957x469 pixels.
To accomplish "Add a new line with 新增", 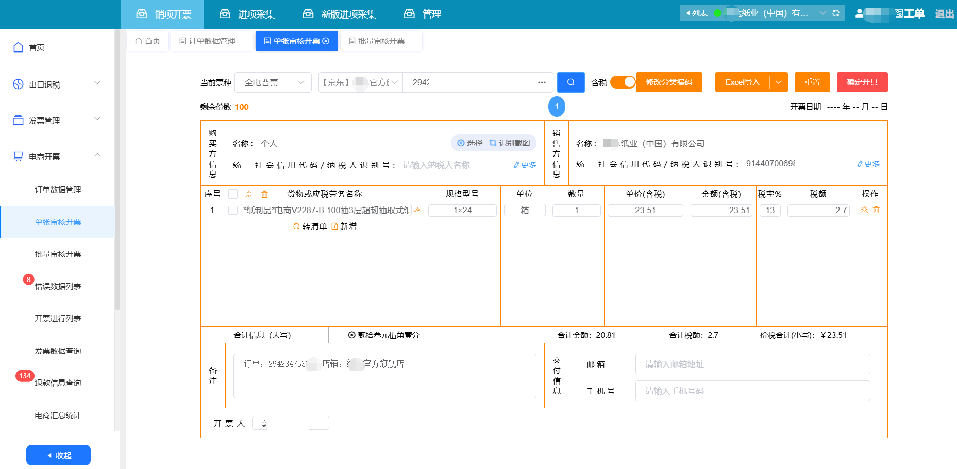I will (x=344, y=226).
